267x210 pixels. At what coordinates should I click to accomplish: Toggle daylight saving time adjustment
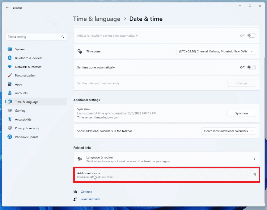(252, 35)
